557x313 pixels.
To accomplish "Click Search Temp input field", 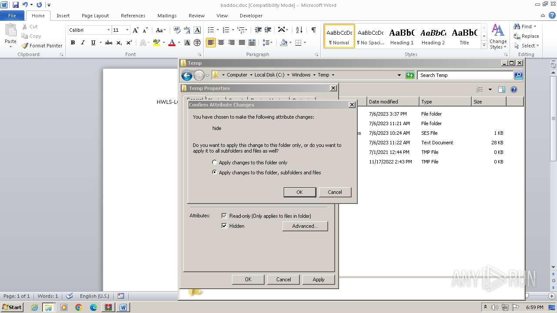I will 465,75.
